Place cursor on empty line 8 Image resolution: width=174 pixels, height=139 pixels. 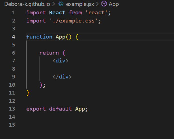(100, 69)
